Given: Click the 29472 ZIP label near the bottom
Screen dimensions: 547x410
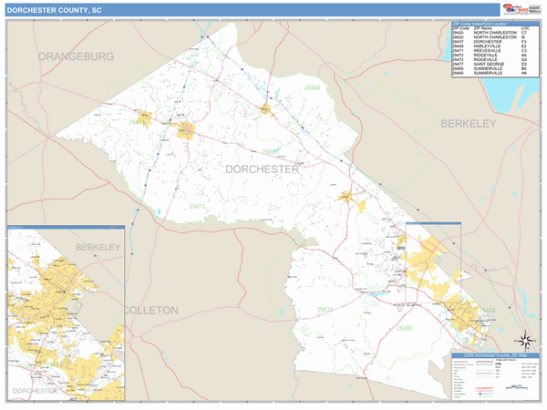Looking at the screenshot, I should point(325,311).
